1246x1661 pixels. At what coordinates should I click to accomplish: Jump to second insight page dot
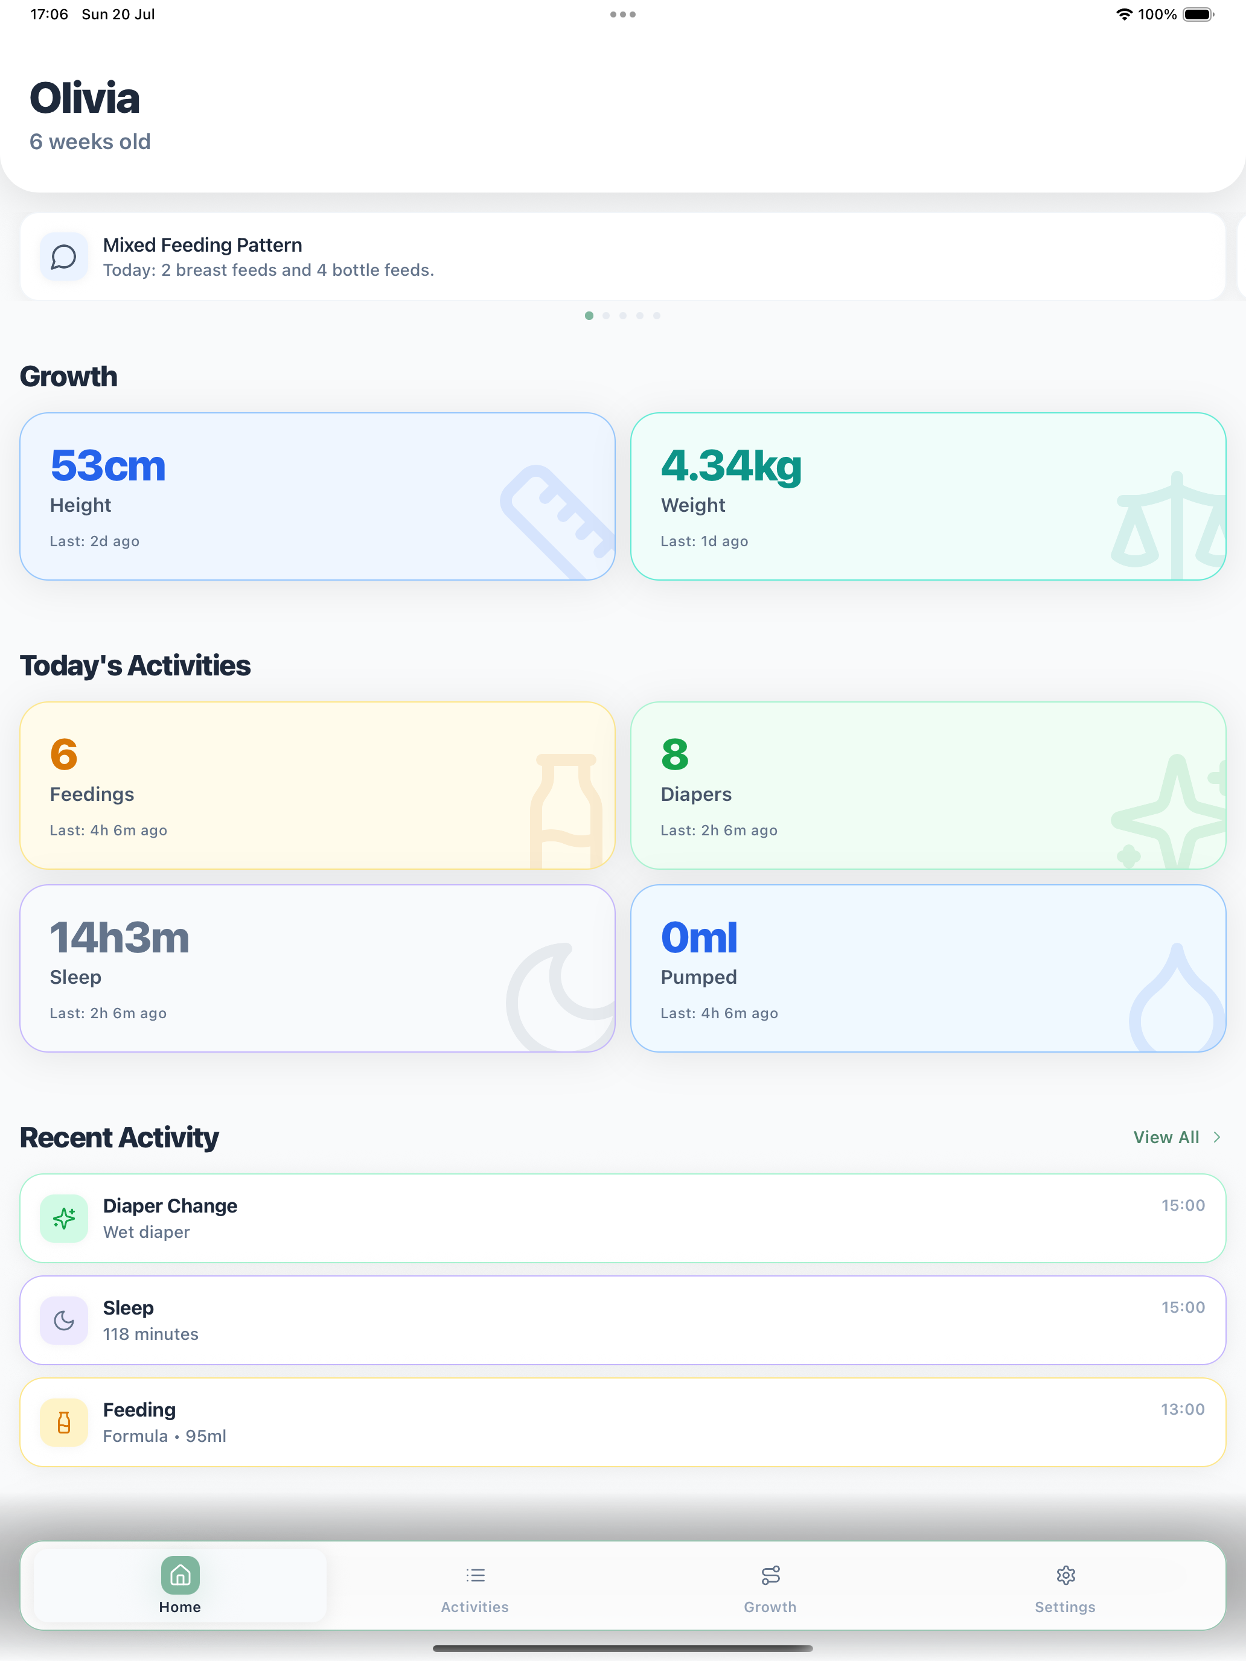606,316
